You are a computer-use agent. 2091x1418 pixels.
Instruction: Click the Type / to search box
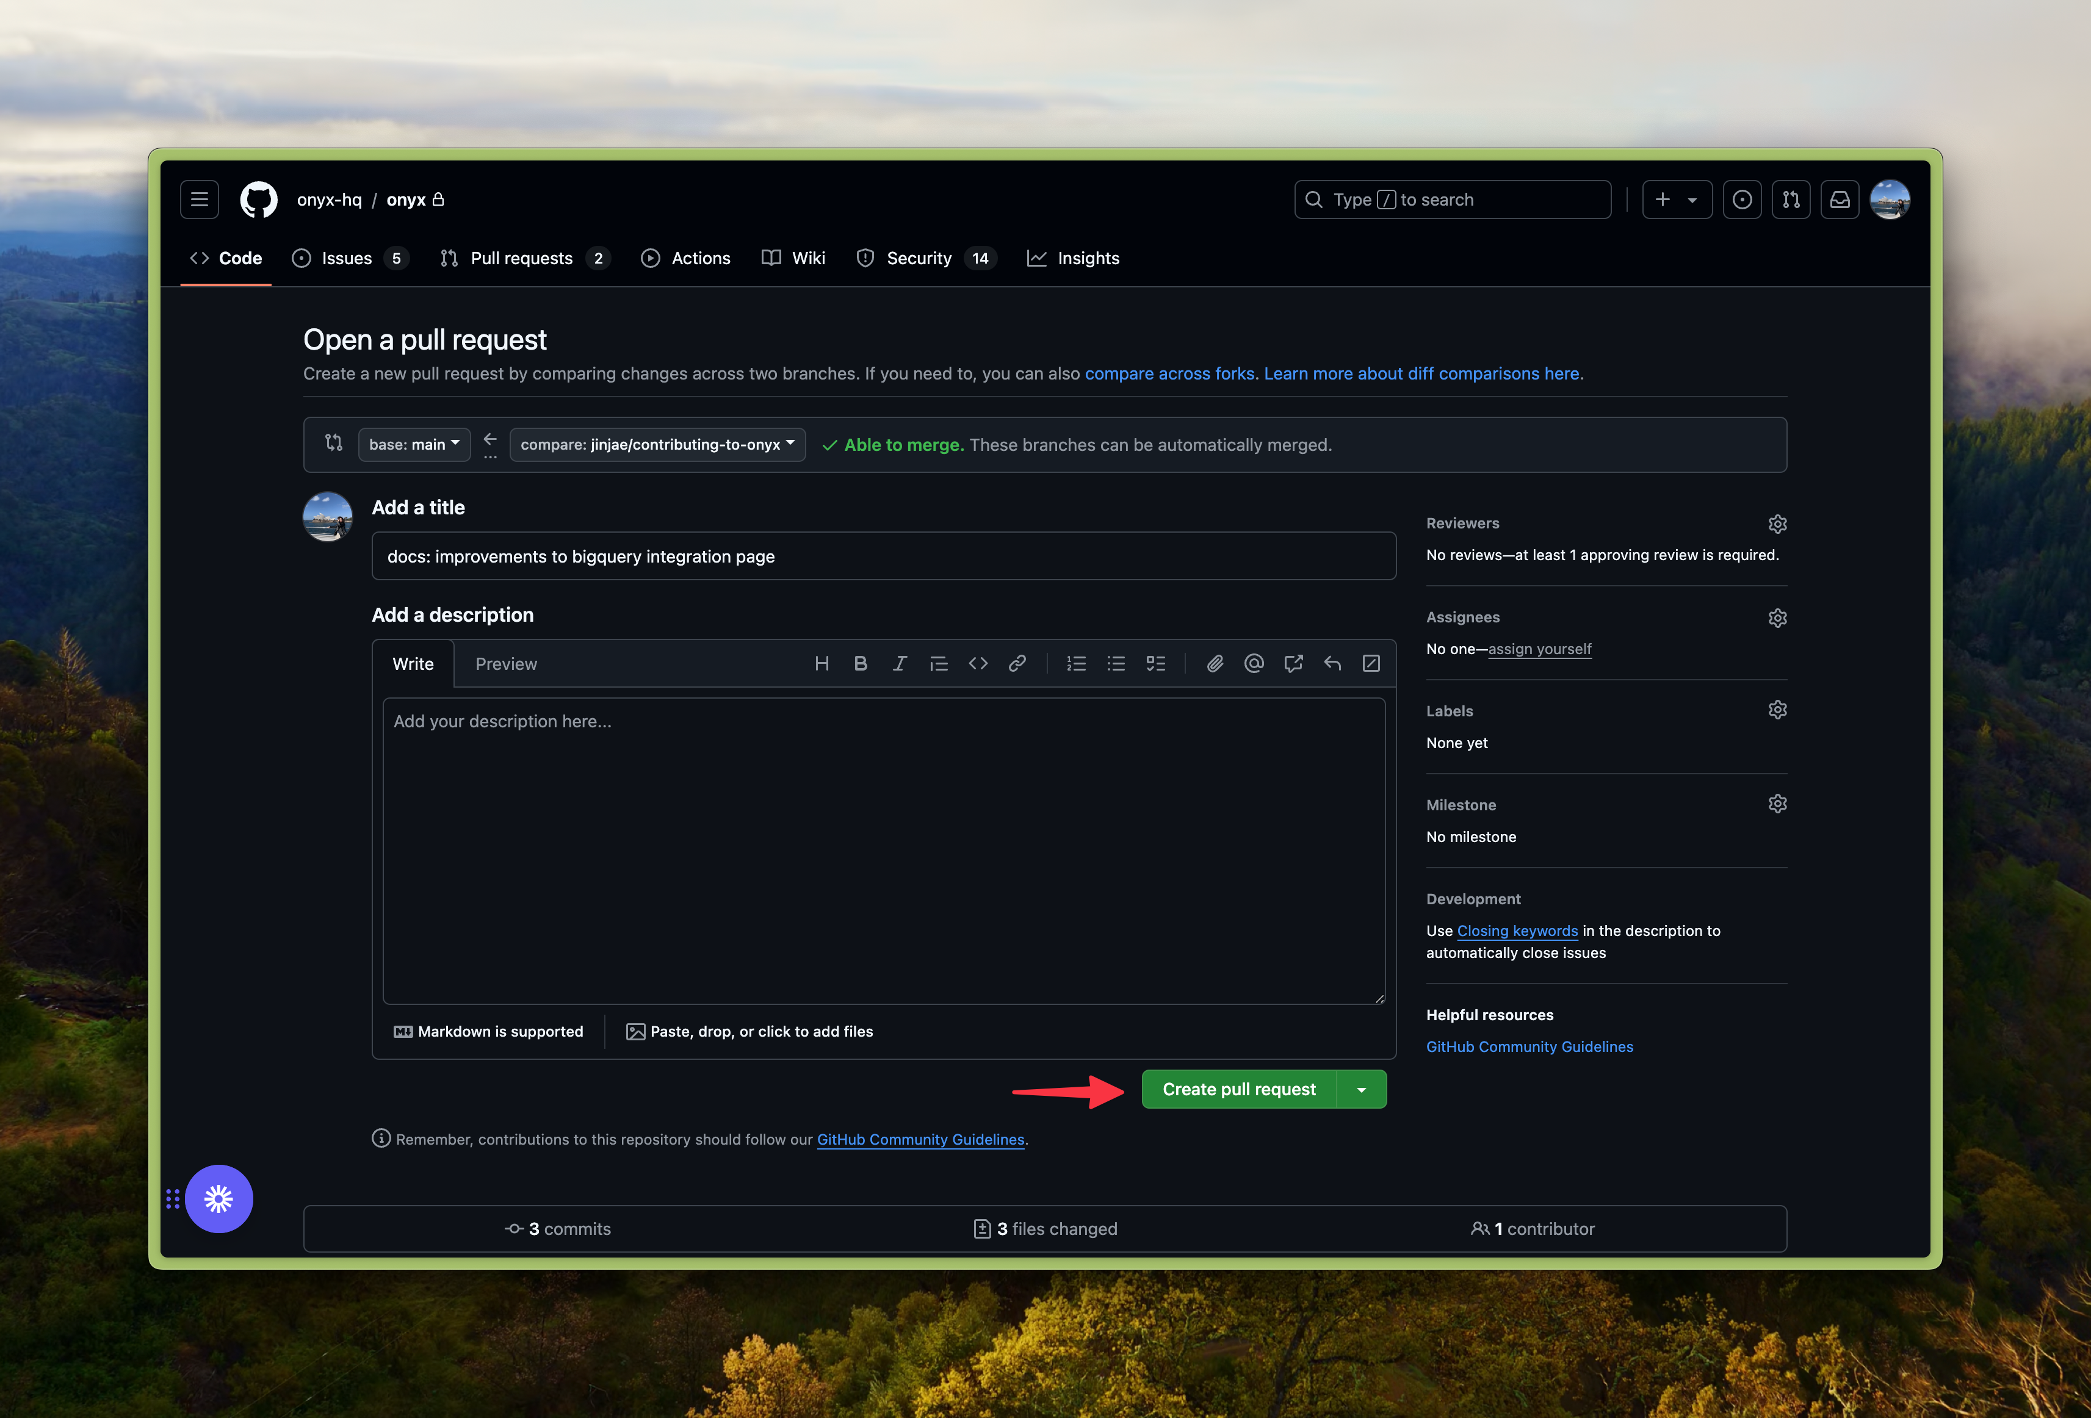(x=1452, y=200)
